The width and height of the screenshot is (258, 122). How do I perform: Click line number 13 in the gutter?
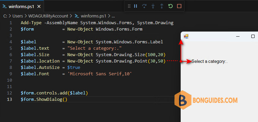[9, 99]
